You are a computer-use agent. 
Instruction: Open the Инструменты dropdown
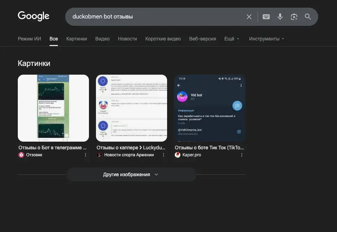pyautogui.click(x=267, y=39)
